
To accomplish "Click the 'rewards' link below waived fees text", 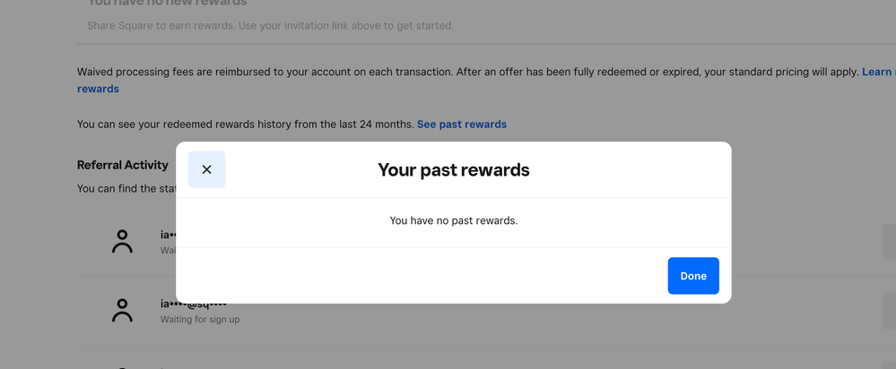I will coord(98,89).
